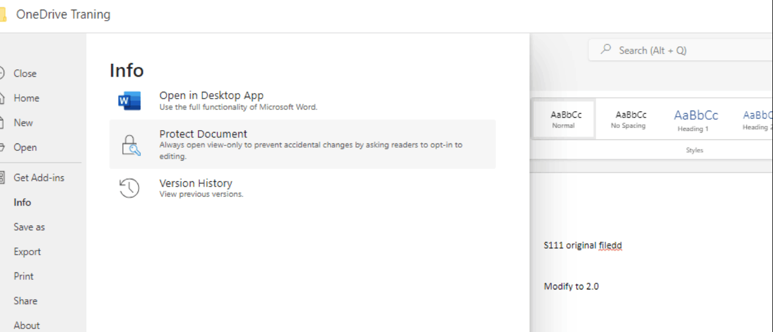Choose New in the file menu
Viewport: 773px width, 332px height.
[x=23, y=122]
